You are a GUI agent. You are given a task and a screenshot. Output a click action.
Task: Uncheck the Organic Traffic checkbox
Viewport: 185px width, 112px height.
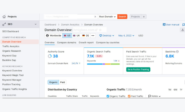pos(108,96)
